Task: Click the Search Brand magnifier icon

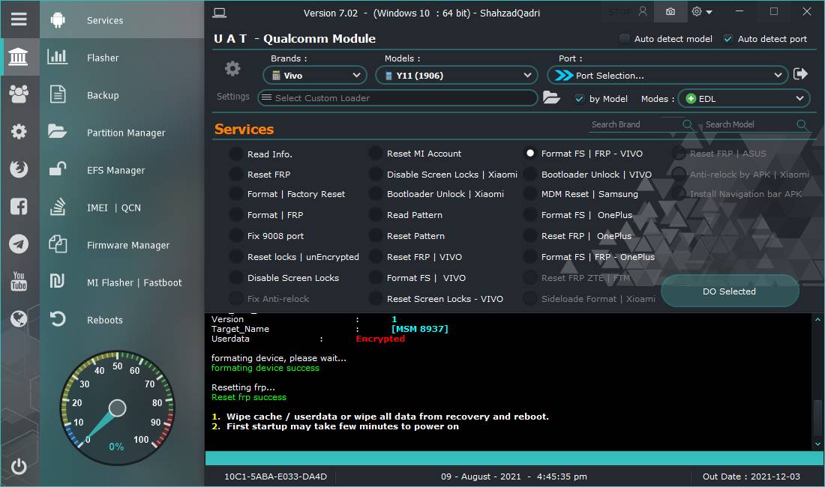Action: [688, 124]
